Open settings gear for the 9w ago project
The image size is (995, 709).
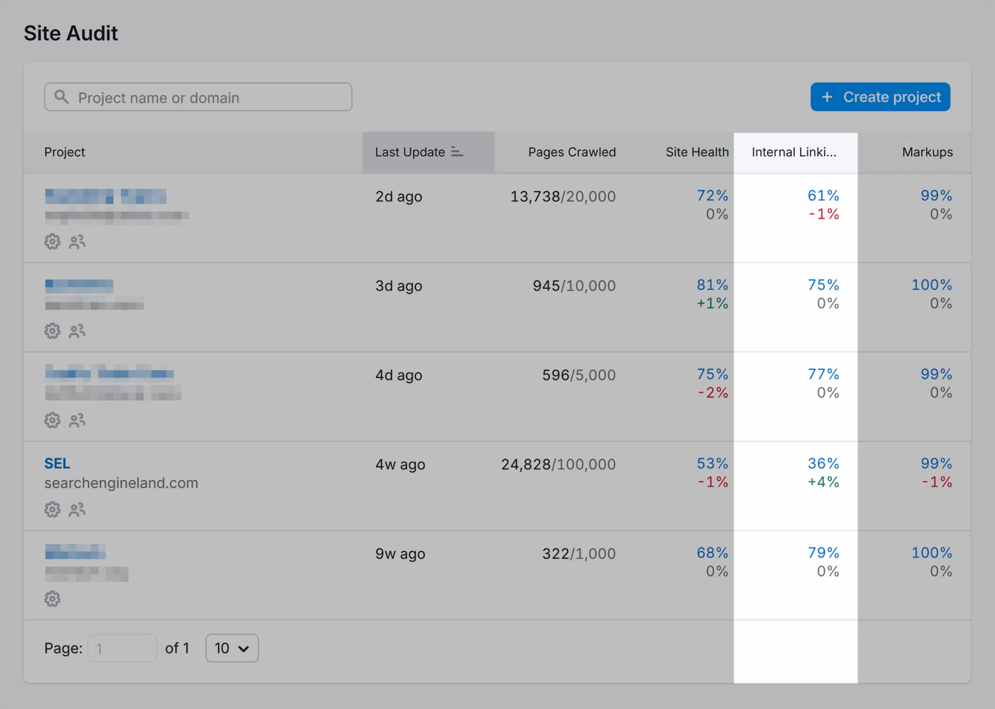[x=52, y=599]
